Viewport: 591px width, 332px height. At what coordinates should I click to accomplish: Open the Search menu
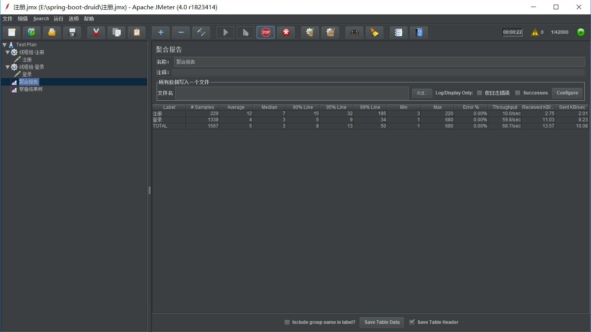click(41, 19)
